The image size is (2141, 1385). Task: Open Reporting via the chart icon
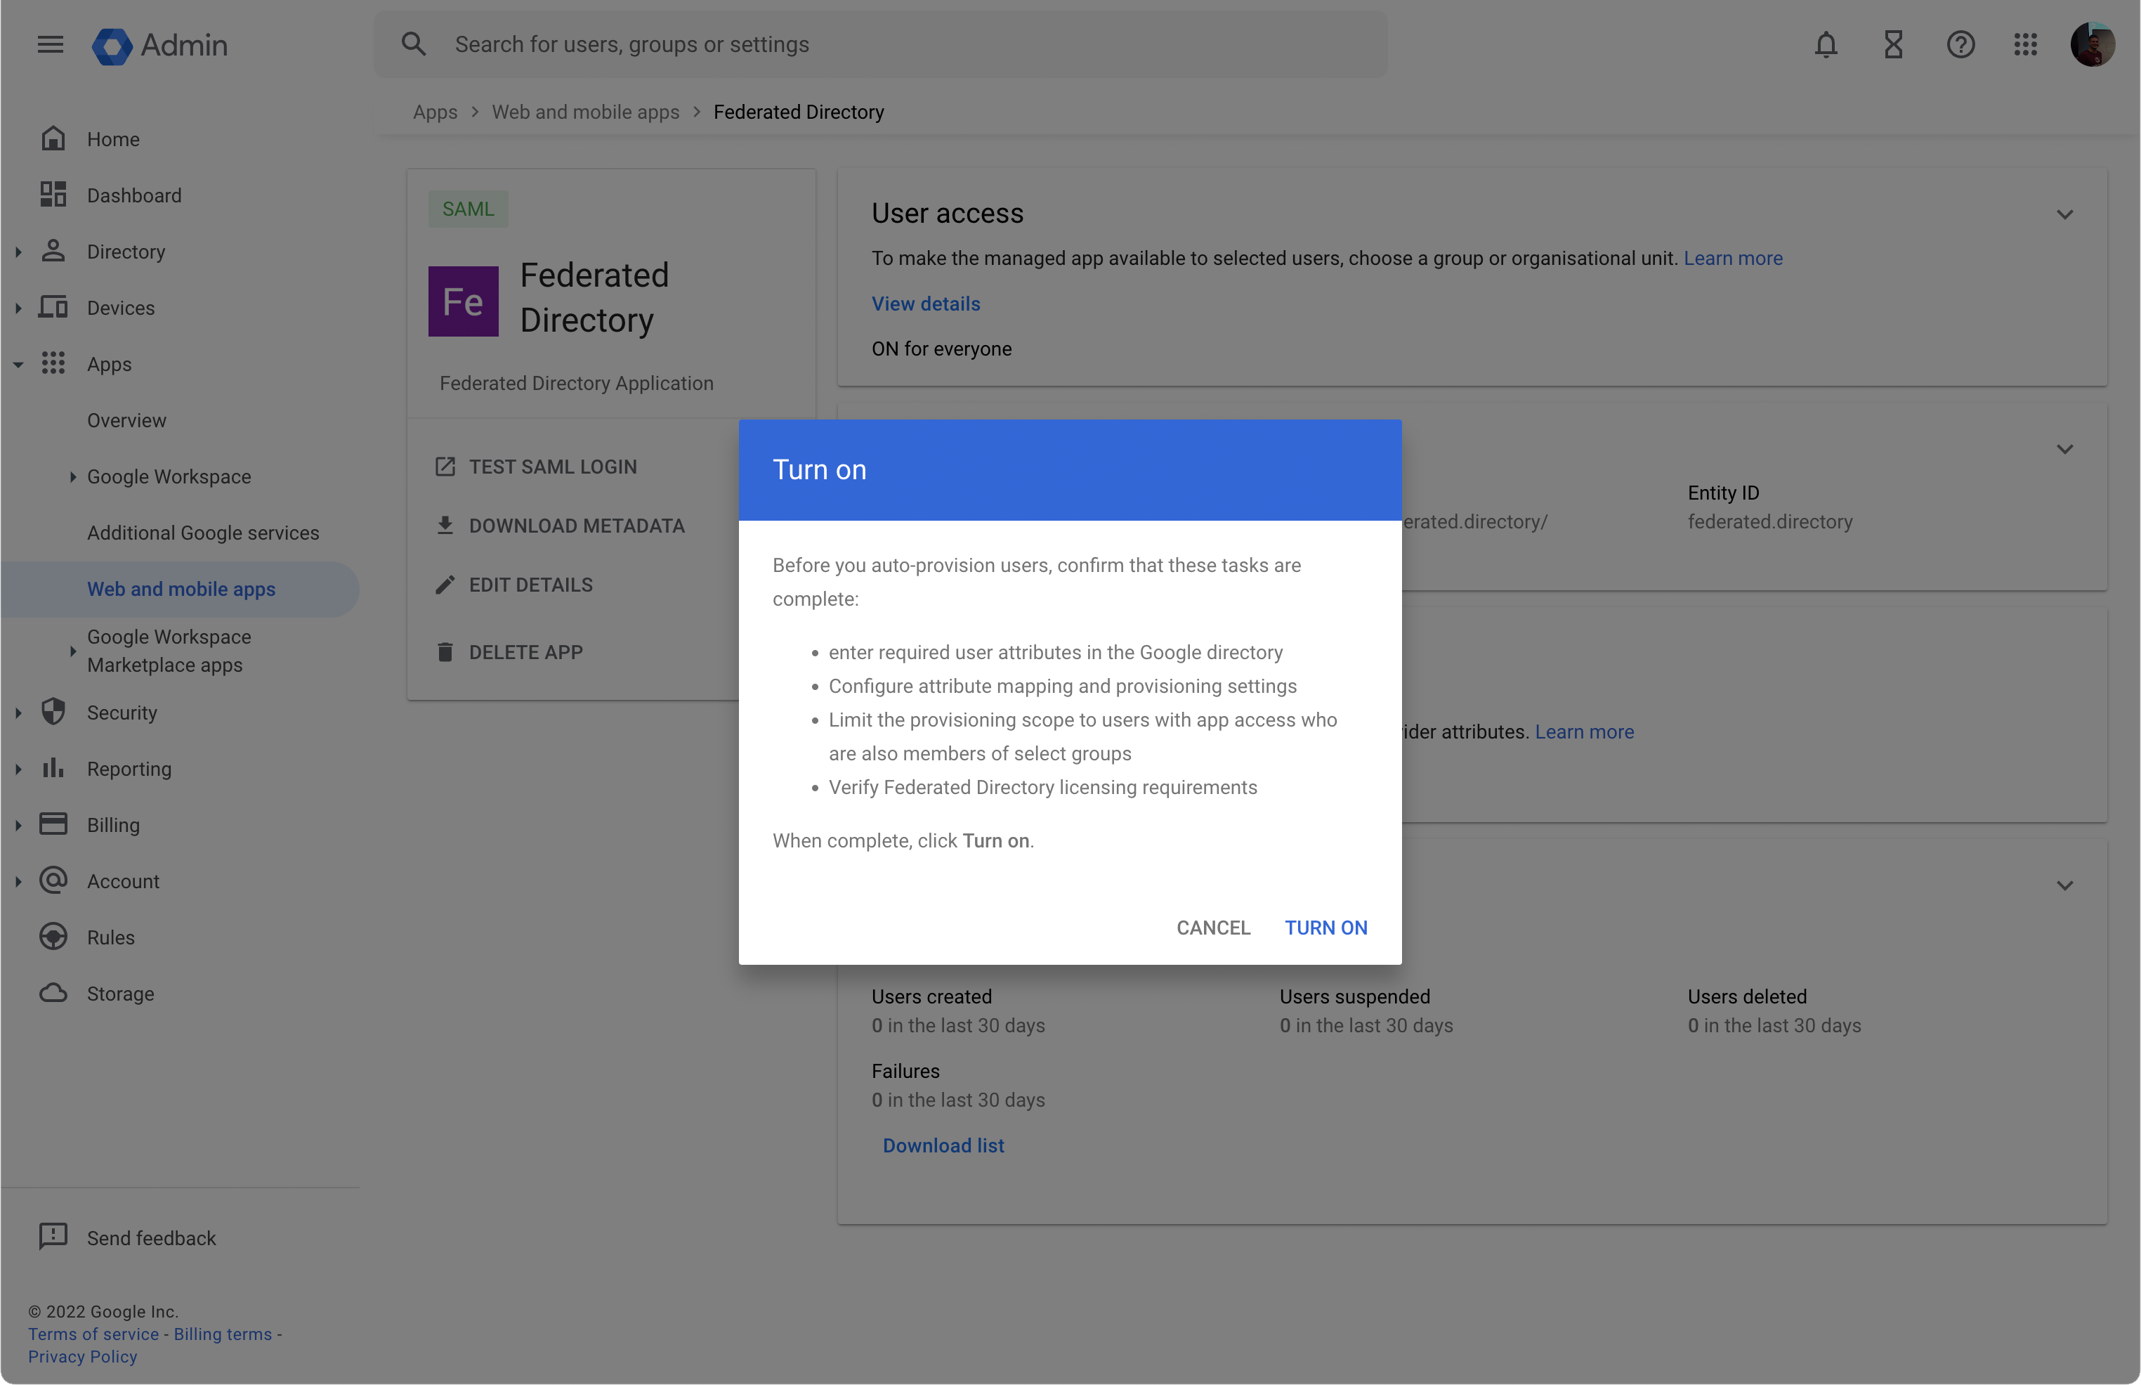coord(53,768)
